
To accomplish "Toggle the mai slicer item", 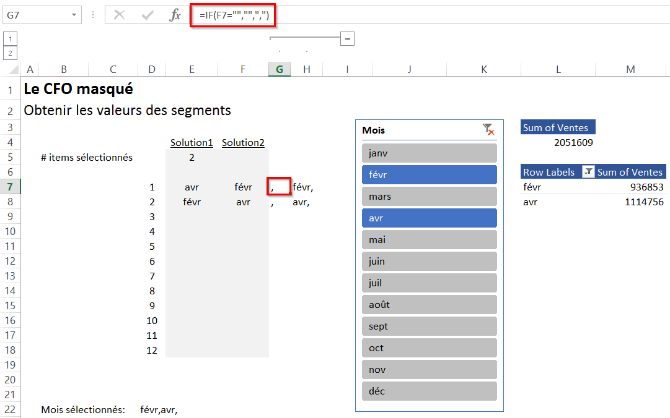I will [x=430, y=239].
